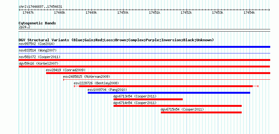Select the thin blue nsv833514 line
The image size is (279, 134).
coord(144,53)
